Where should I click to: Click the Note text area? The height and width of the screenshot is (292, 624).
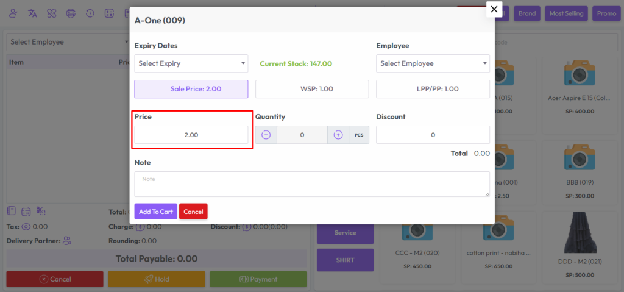(x=311, y=183)
